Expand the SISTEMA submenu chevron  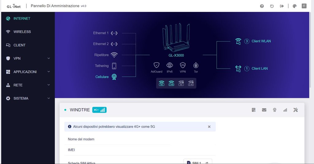pos(49,98)
